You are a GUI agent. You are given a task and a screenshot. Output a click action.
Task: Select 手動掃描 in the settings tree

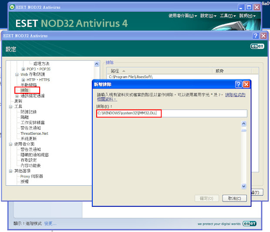pyautogui.click(x=29, y=85)
